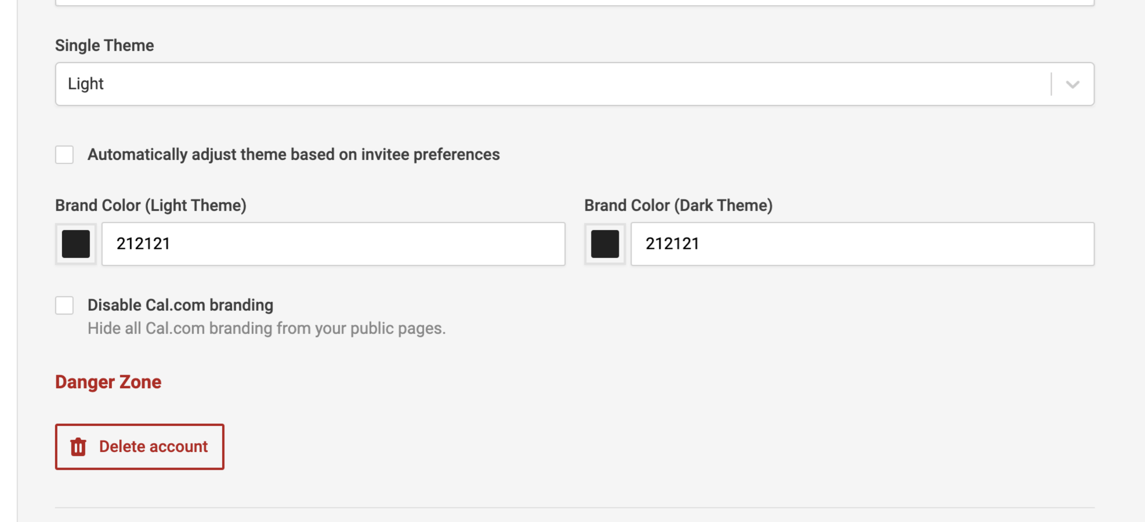
Task: Click the chevron on the Single Theme selector
Action: [x=1072, y=84]
